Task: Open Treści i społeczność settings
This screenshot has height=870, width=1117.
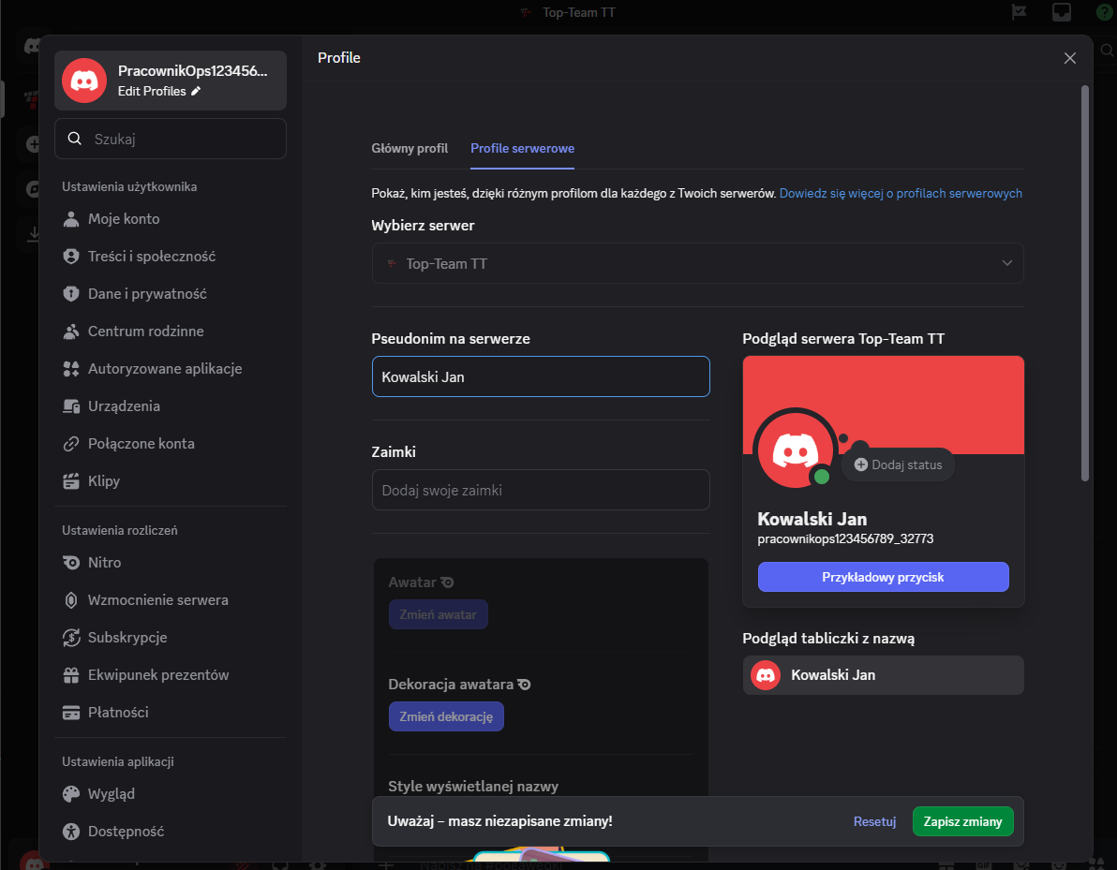Action: click(171, 257)
